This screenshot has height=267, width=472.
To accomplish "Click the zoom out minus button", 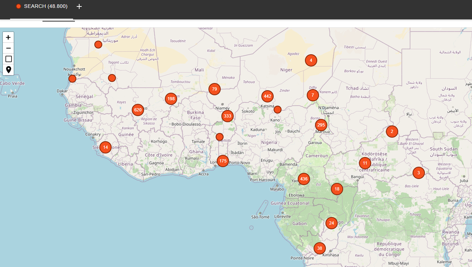I will (8, 48).
